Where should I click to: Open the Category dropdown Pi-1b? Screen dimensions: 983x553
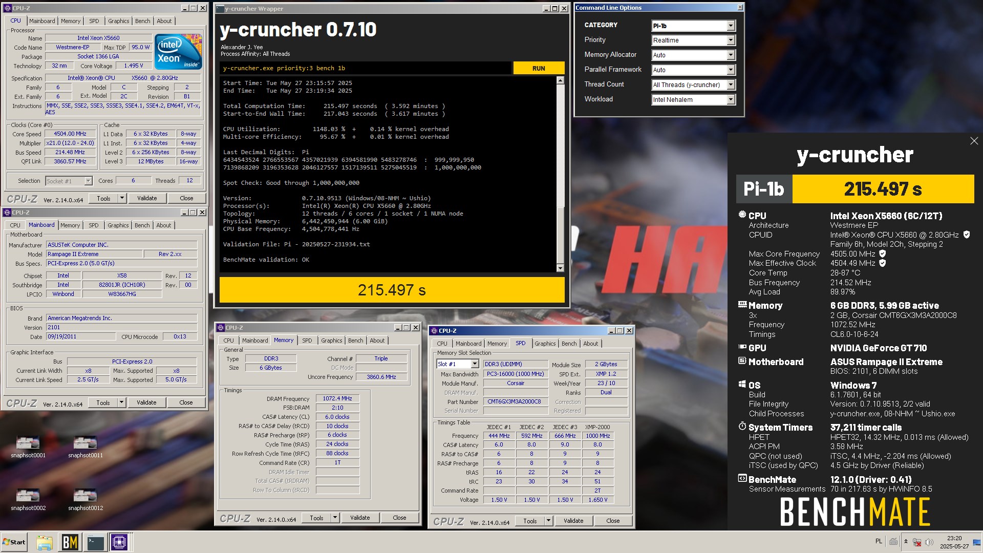pyautogui.click(x=693, y=26)
